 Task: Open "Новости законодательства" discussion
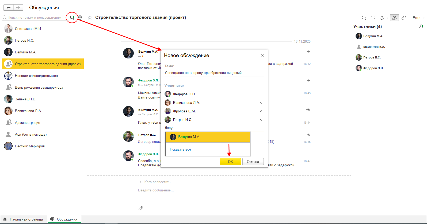click(43, 76)
